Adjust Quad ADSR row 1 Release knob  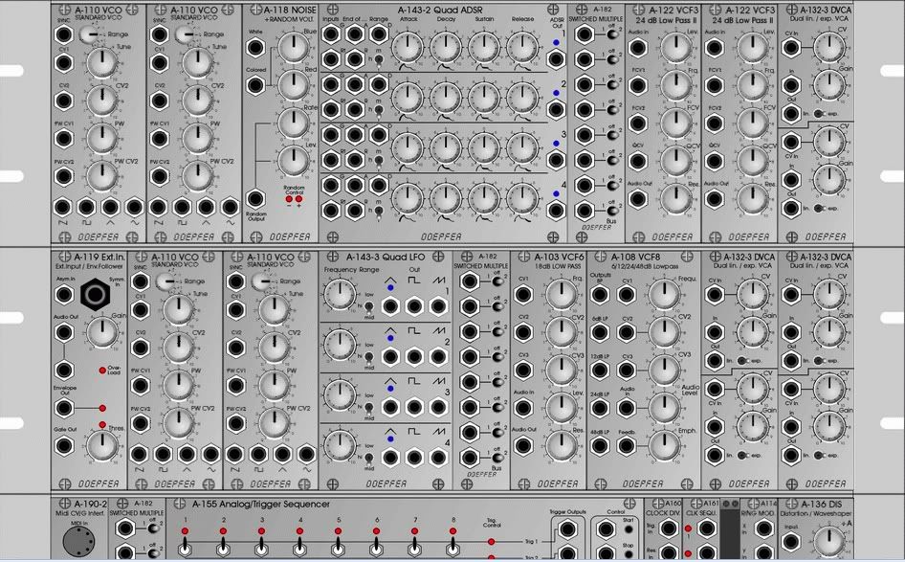[522, 48]
